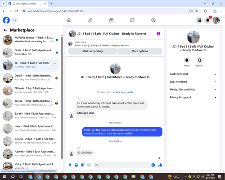Search in the JC conversation
The image size is (225, 180).
tap(199, 60)
